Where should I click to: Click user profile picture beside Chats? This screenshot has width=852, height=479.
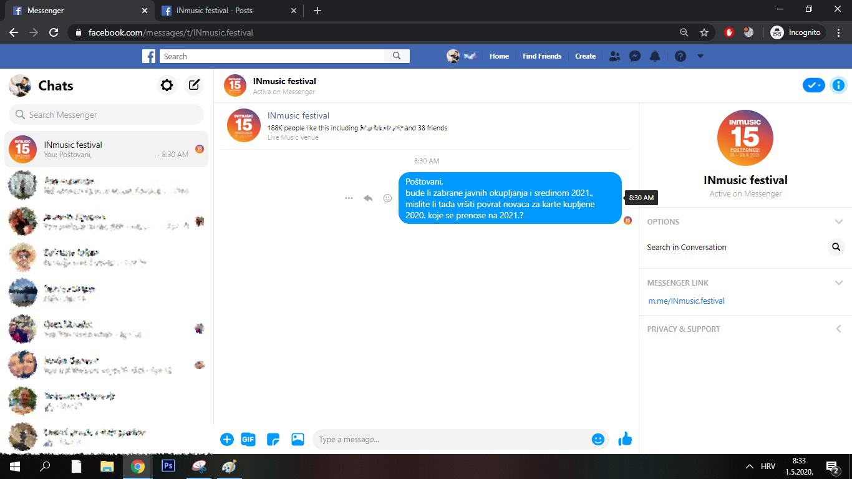(20, 85)
